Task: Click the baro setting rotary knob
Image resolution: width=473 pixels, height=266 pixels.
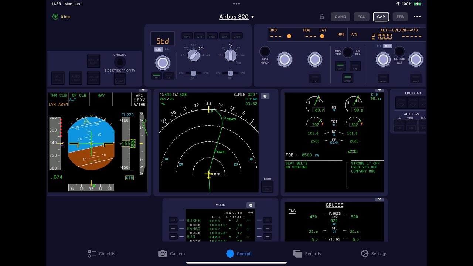Action: point(163,63)
